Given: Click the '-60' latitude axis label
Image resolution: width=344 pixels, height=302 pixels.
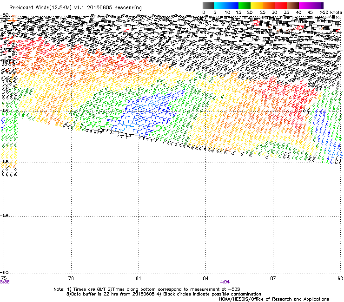Looking at the screenshot, I should click(4, 273).
